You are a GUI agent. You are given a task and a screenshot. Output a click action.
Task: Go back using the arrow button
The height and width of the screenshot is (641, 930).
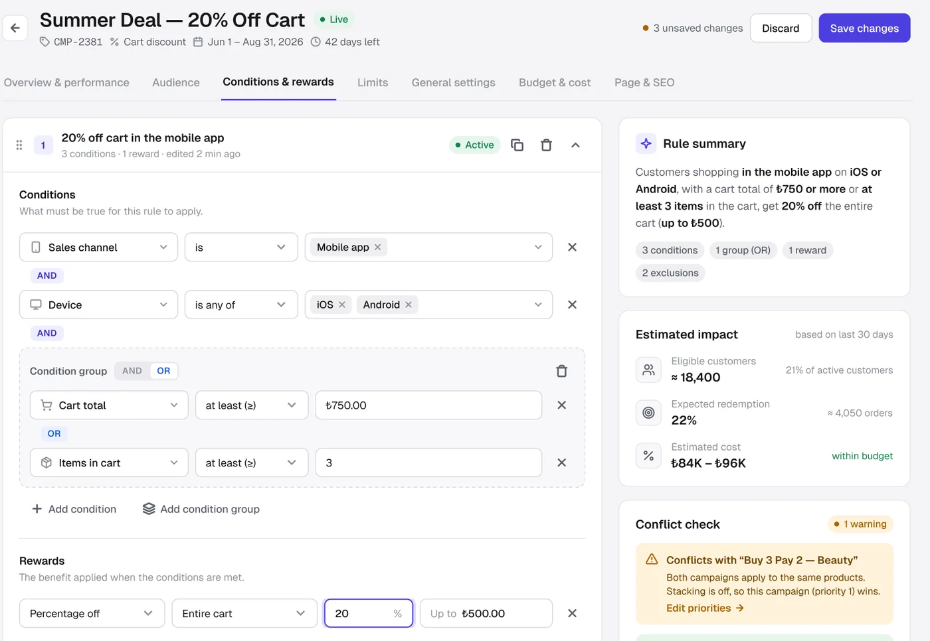[x=15, y=28]
